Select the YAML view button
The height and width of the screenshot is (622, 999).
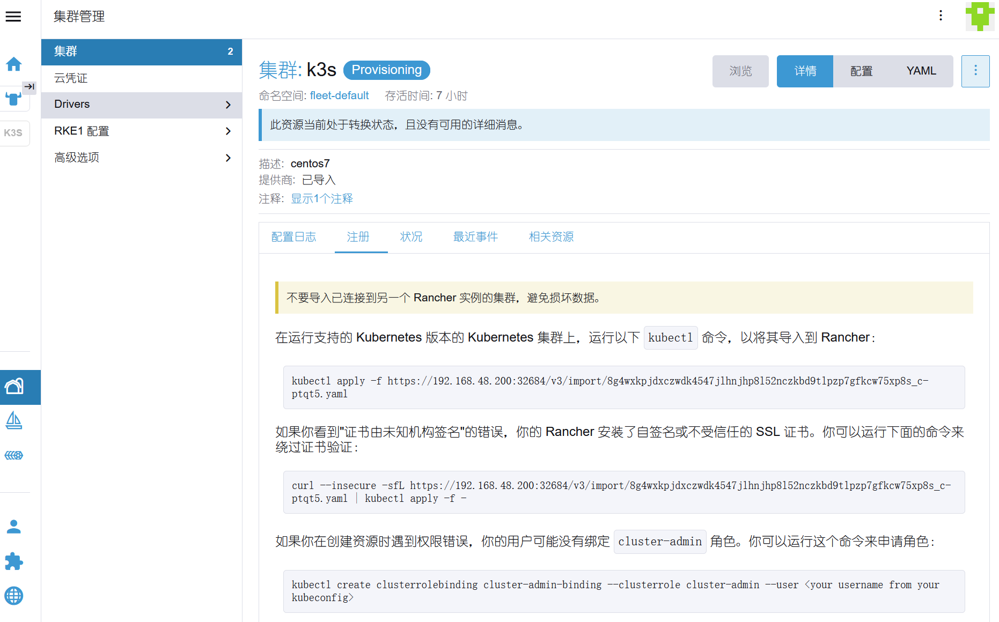(x=921, y=71)
